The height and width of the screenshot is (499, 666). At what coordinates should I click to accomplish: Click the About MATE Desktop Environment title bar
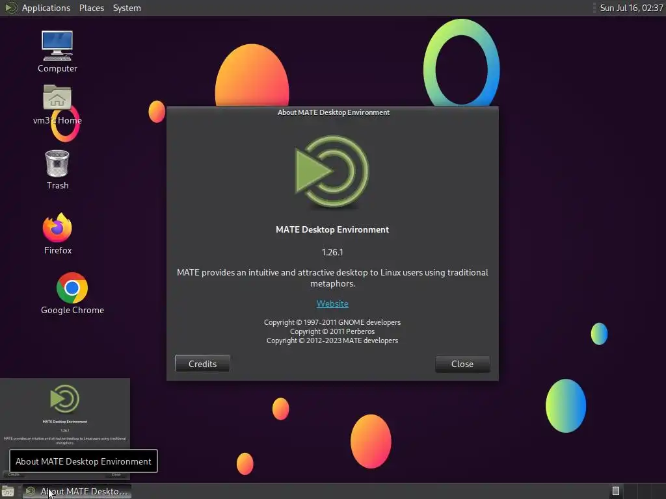tap(332, 112)
